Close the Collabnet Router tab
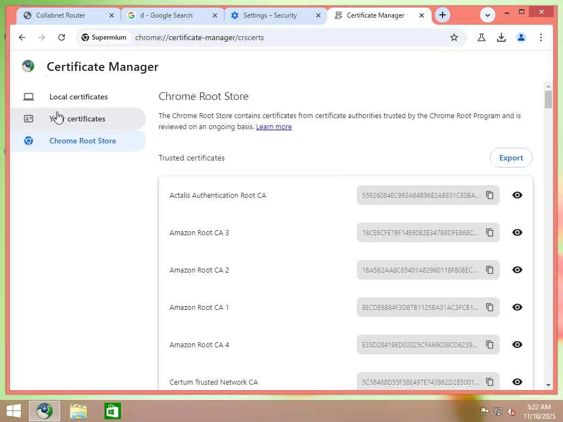This screenshot has width=563, height=422. pos(111,15)
